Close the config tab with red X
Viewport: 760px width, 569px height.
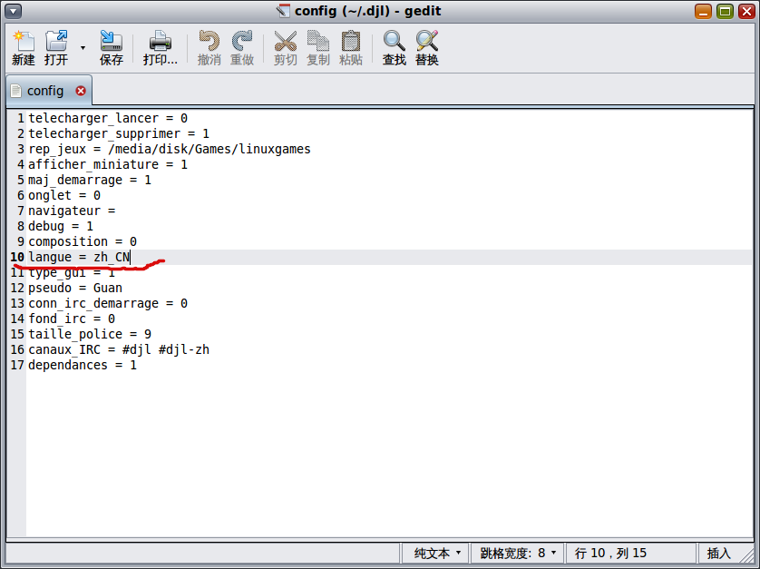click(81, 91)
